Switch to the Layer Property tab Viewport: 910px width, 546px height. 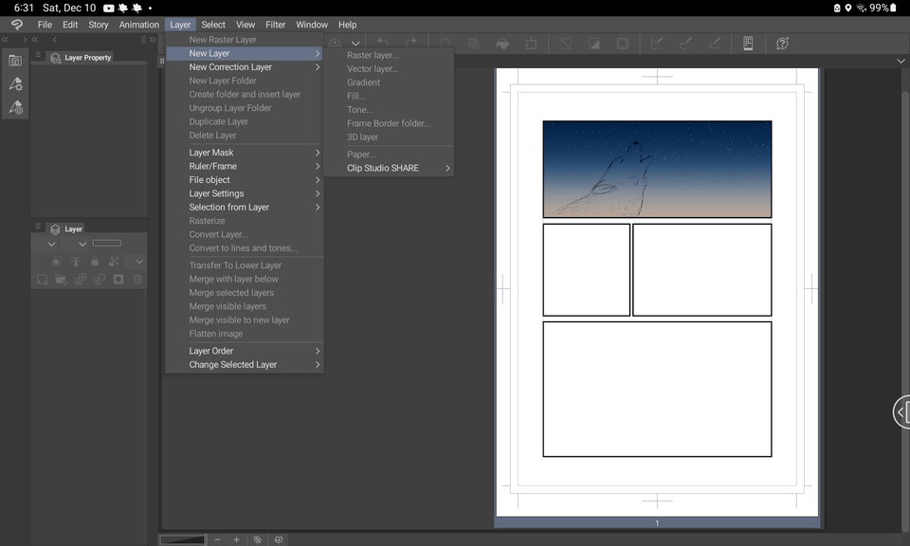[x=82, y=58]
